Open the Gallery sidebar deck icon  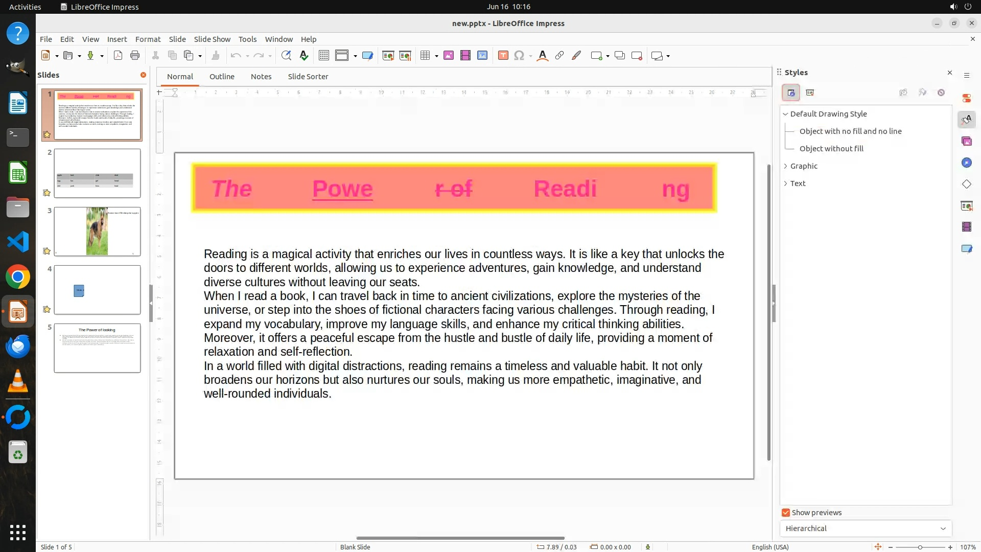coord(966,141)
